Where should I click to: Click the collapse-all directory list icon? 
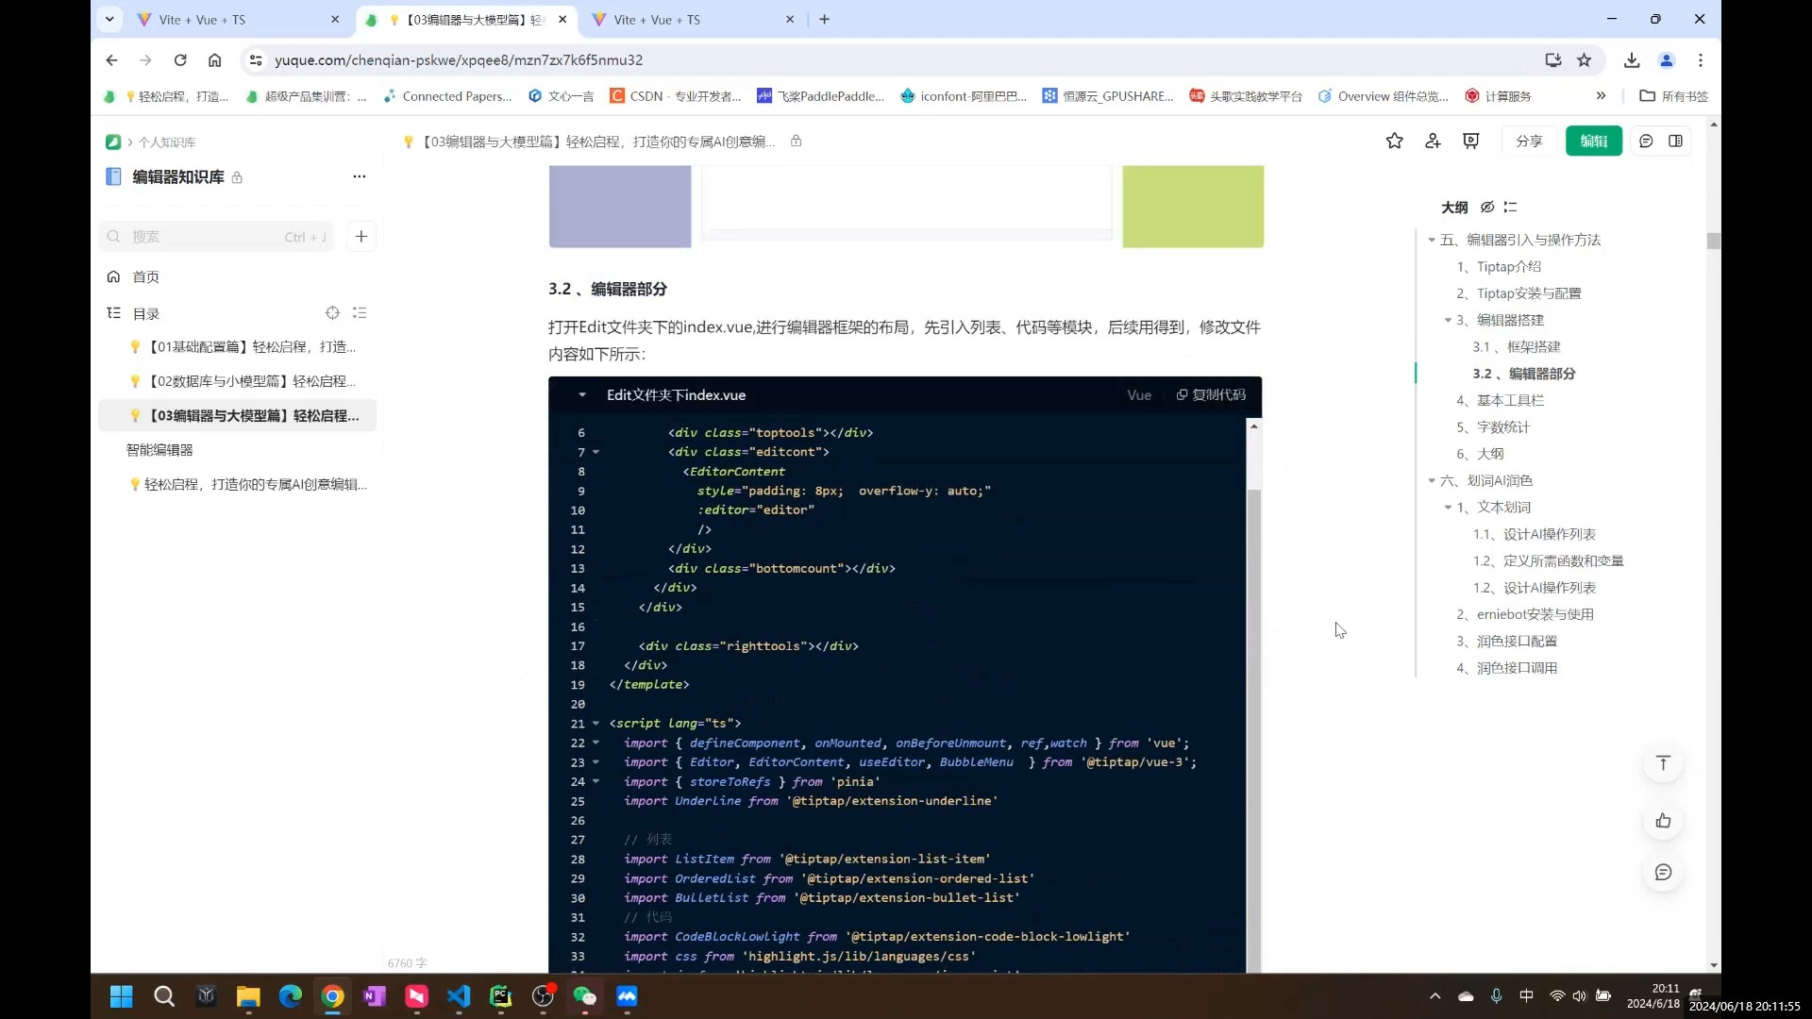click(360, 313)
